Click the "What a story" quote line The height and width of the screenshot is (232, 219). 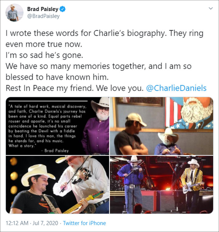(x=23, y=146)
